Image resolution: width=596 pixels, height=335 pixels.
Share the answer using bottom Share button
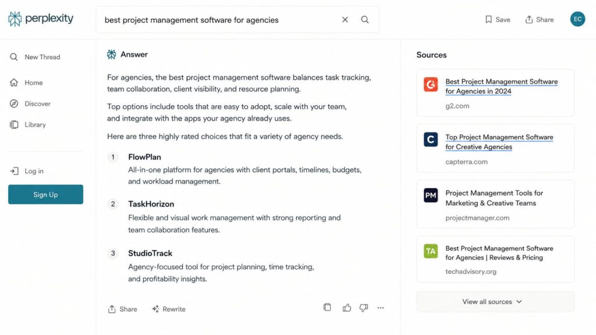point(122,309)
